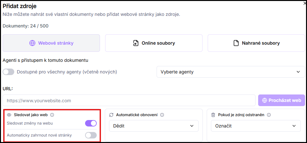This screenshot has width=307, height=143.
Task: Enable Automaticky zahrnout nové stránky toggle
Action: [x=91, y=135]
